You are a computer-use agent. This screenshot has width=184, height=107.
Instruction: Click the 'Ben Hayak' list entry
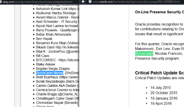44,39
